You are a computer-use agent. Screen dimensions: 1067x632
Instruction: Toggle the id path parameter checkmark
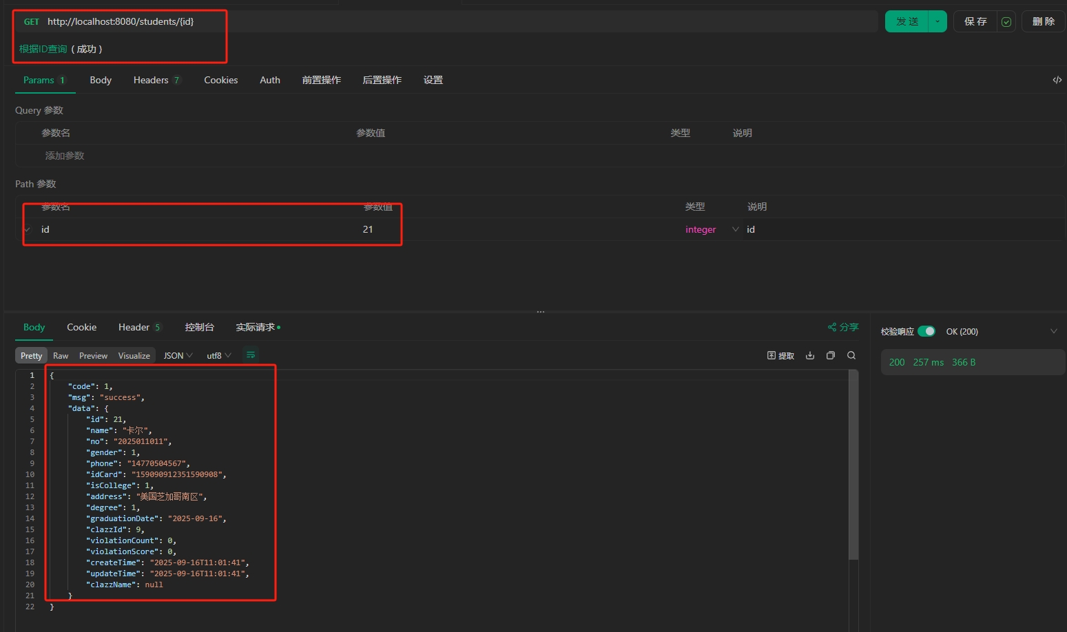(x=28, y=229)
